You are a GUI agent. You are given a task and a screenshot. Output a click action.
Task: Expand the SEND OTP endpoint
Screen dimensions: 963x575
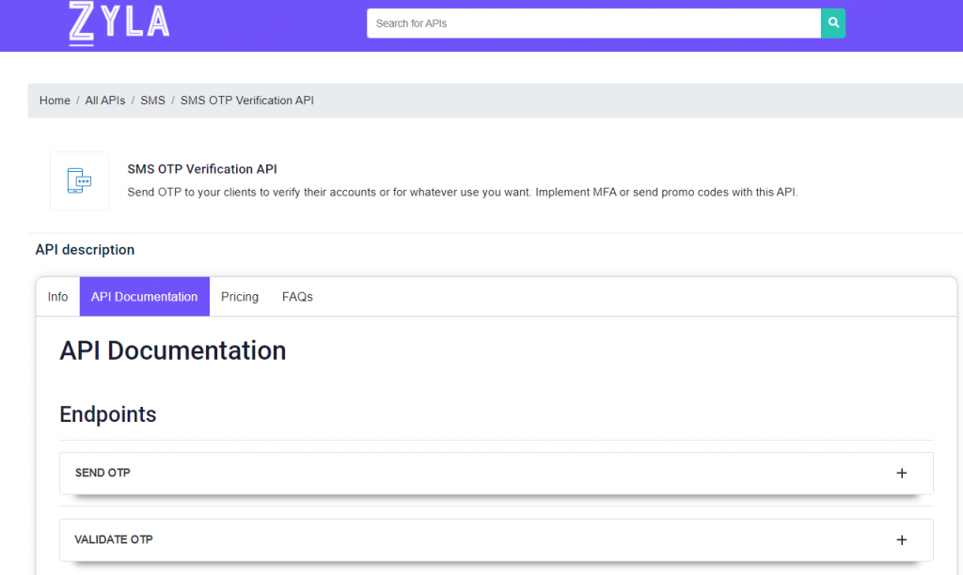497,474
